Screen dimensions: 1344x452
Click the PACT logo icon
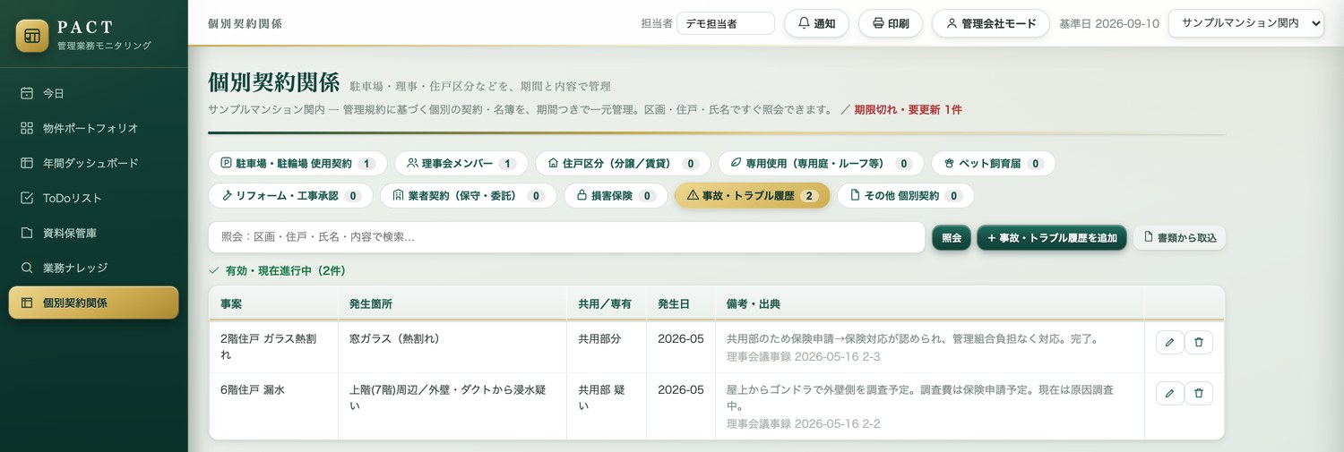32,36
